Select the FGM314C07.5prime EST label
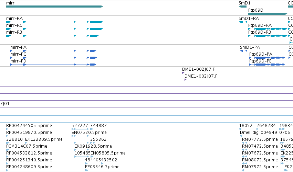The image size is (293, 172). pos(27,146)
